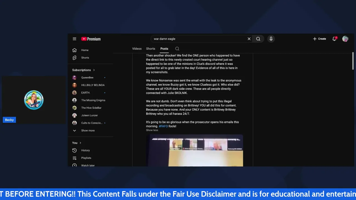356x200 pixels.
Task: Expand the Subscriptions section chevron
Action: (x=94, y=70)
